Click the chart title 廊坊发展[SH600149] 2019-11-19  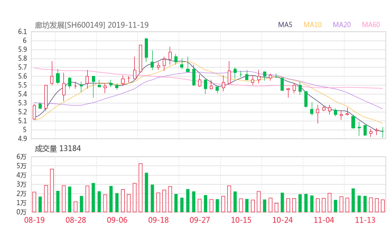[x=91, y=25]
